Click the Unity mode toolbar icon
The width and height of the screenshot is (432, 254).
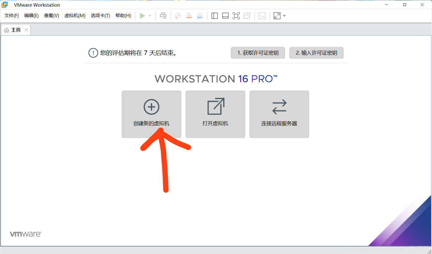click(x=247, y=16)
